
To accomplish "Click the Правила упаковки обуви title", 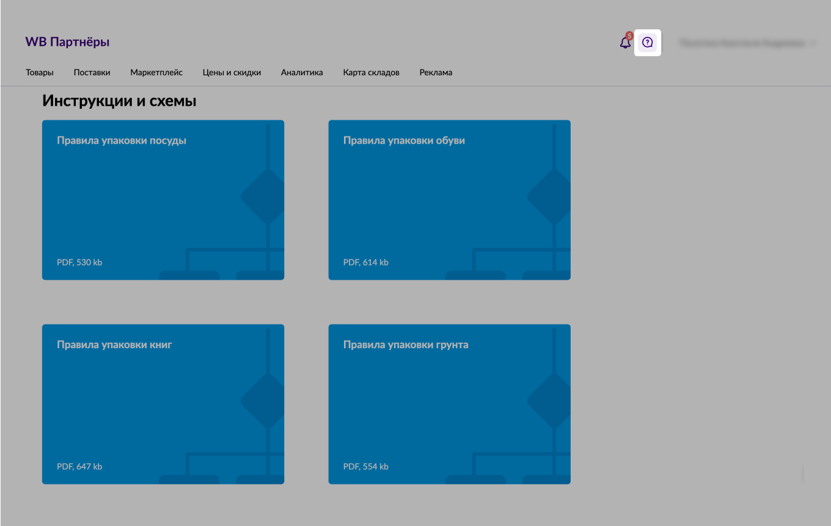I will 404,141.
